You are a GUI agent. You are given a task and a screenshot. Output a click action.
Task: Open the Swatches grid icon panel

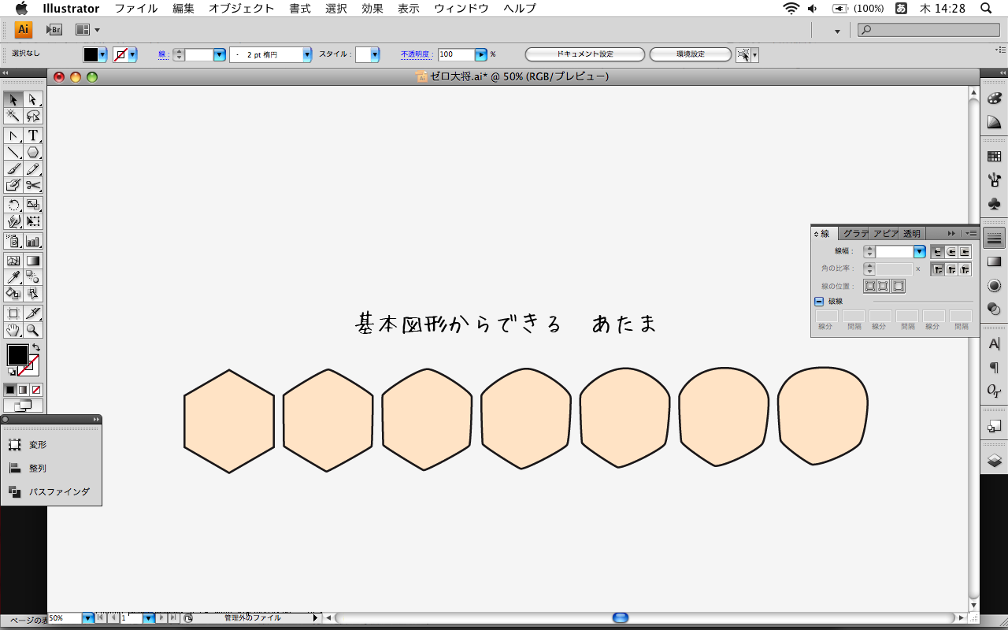click(x=994, y=157)
